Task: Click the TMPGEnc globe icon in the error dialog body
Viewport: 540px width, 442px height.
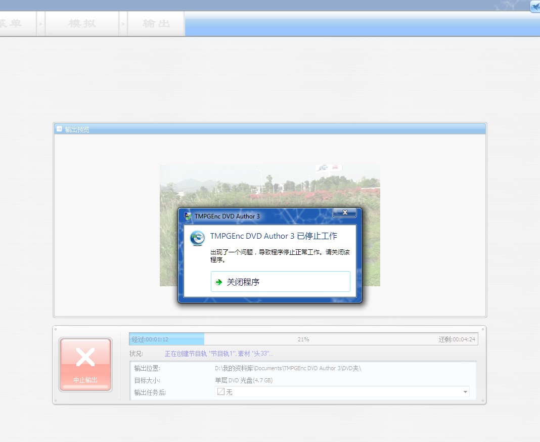Action: point(197,238)
